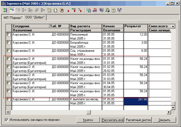This screenshot has height=127, width=181.
Task: Click the row icon of Соц. страхование record
Action: 9,51
